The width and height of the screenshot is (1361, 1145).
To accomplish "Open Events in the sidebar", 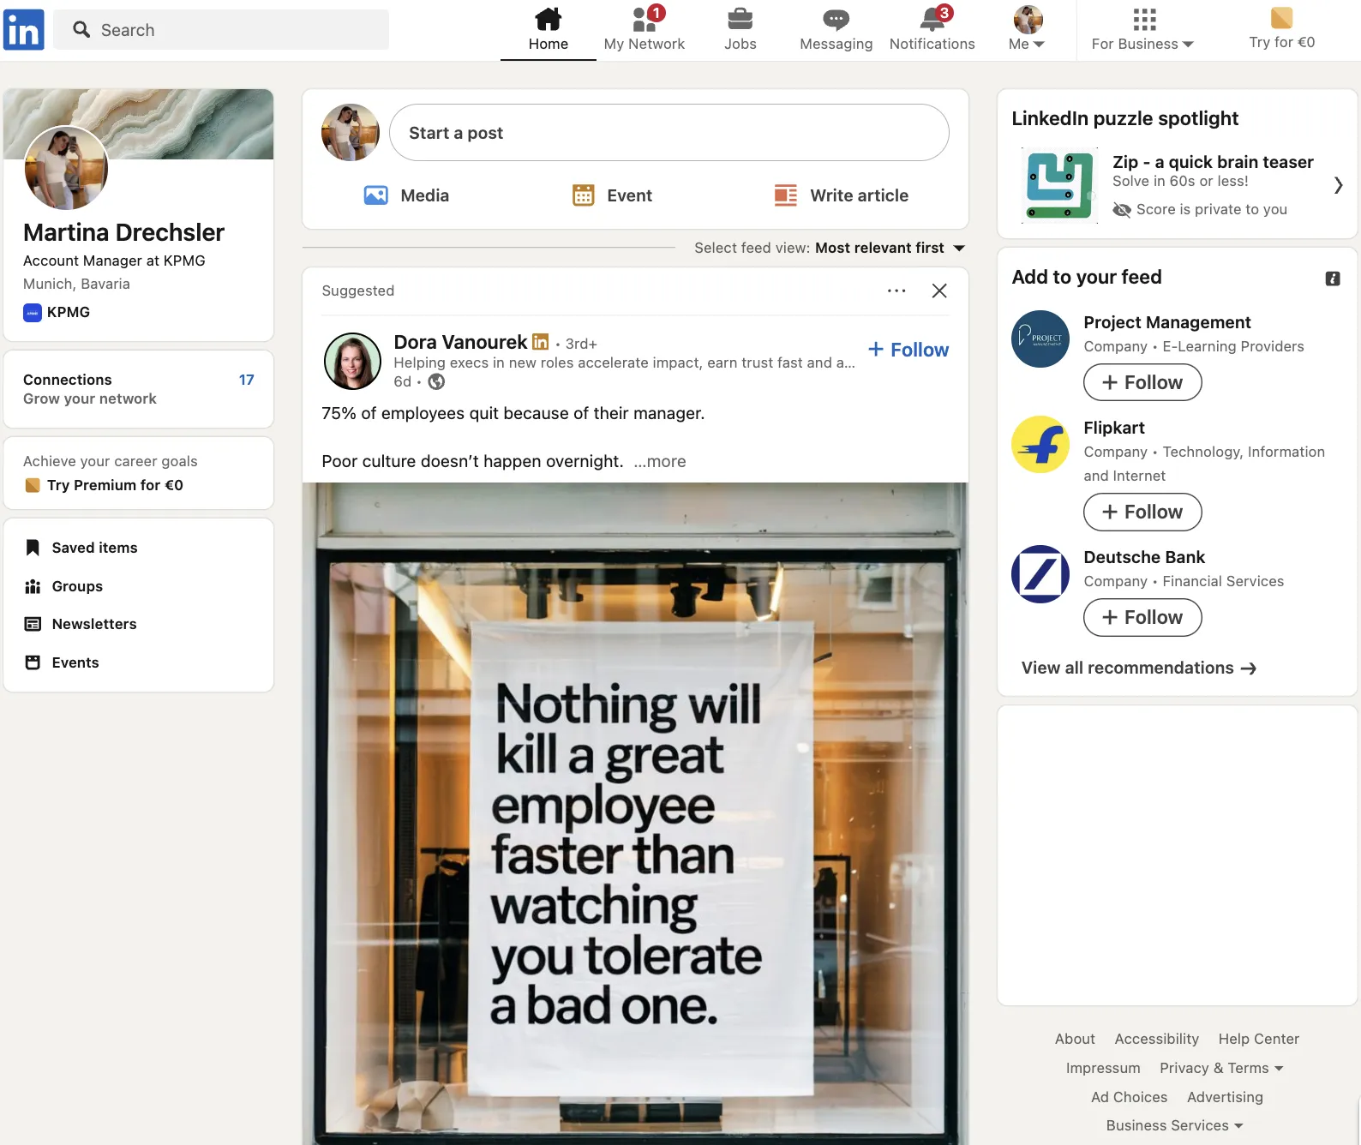I will pos(75,662).
